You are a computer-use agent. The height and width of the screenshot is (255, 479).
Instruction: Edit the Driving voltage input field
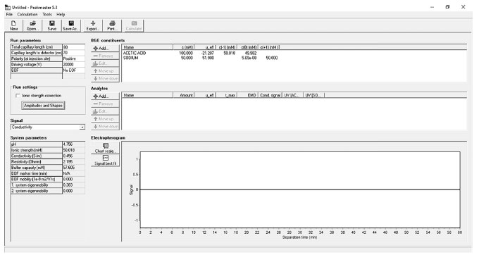tap(74, 64)
